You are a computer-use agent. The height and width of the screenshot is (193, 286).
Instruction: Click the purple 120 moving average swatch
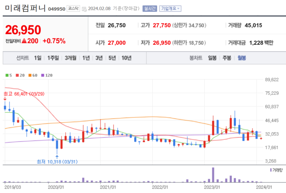click(x=43, y=75)
